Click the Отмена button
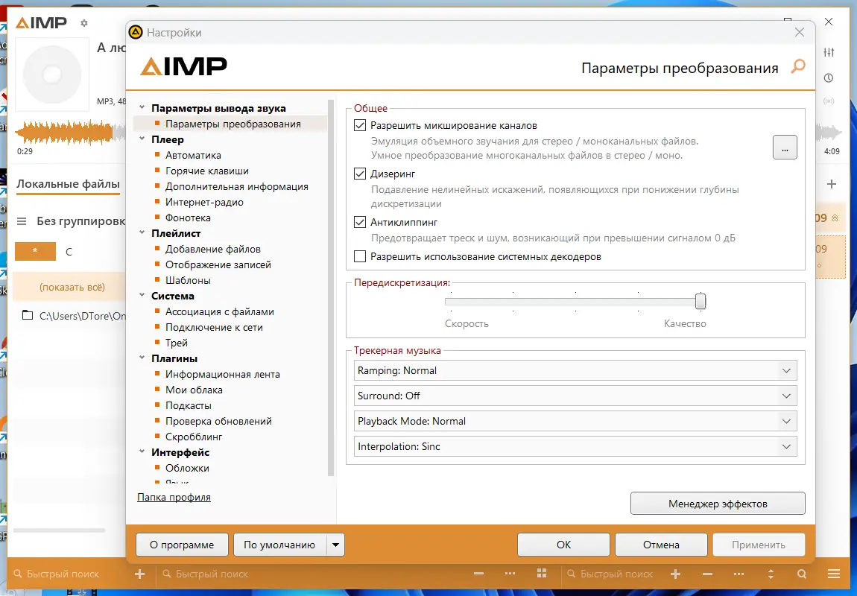857x596 pixels. coord(661,545)
